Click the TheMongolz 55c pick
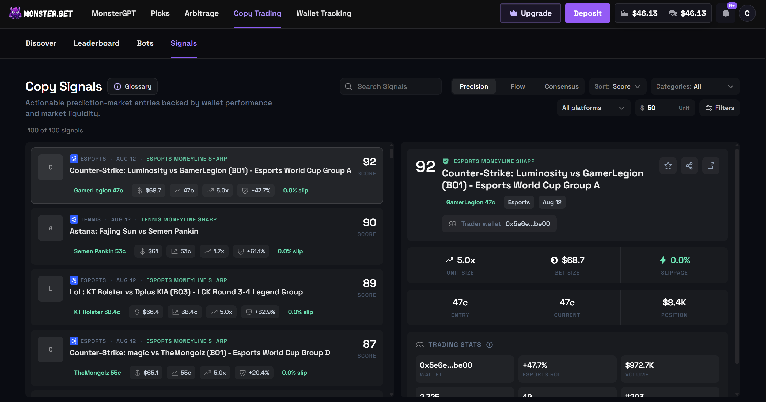Screen dimensions: 766x402 point(97,373)
